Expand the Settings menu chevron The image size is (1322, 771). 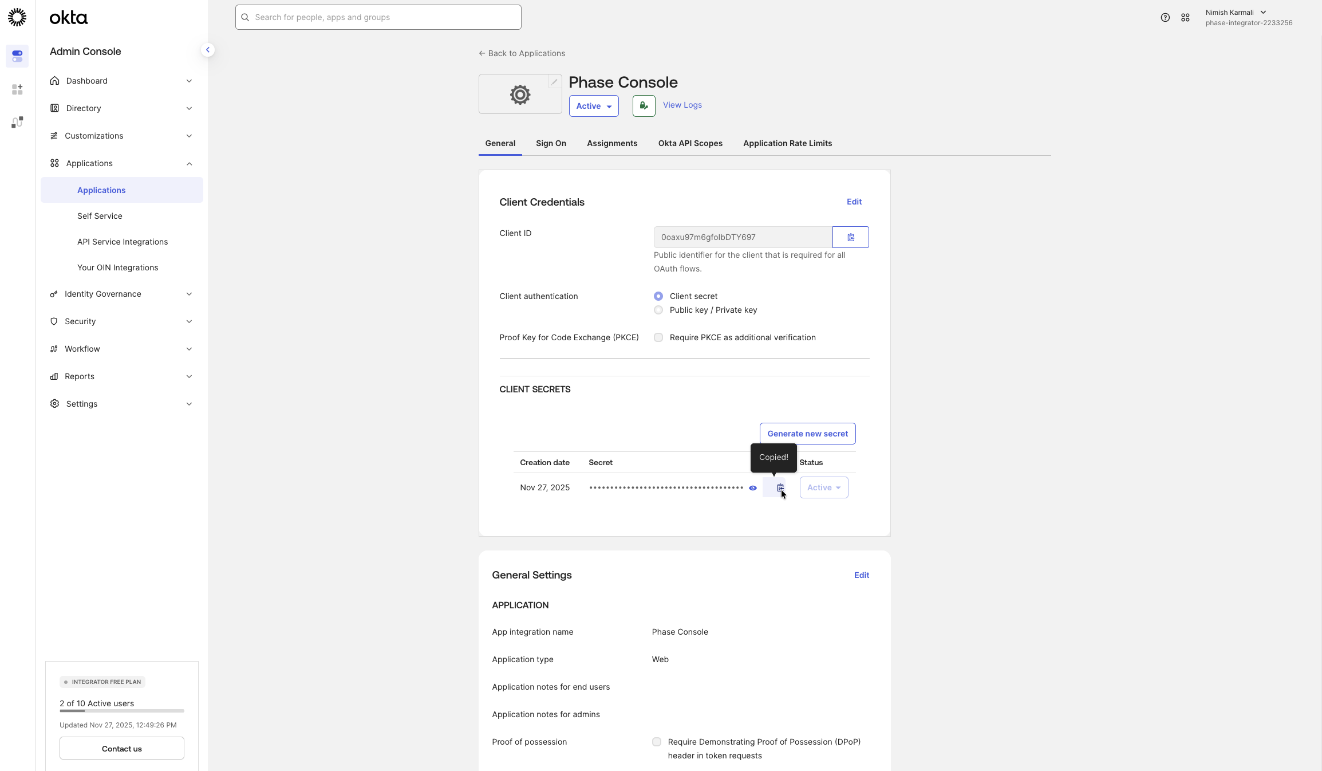(x=189, y=404)
